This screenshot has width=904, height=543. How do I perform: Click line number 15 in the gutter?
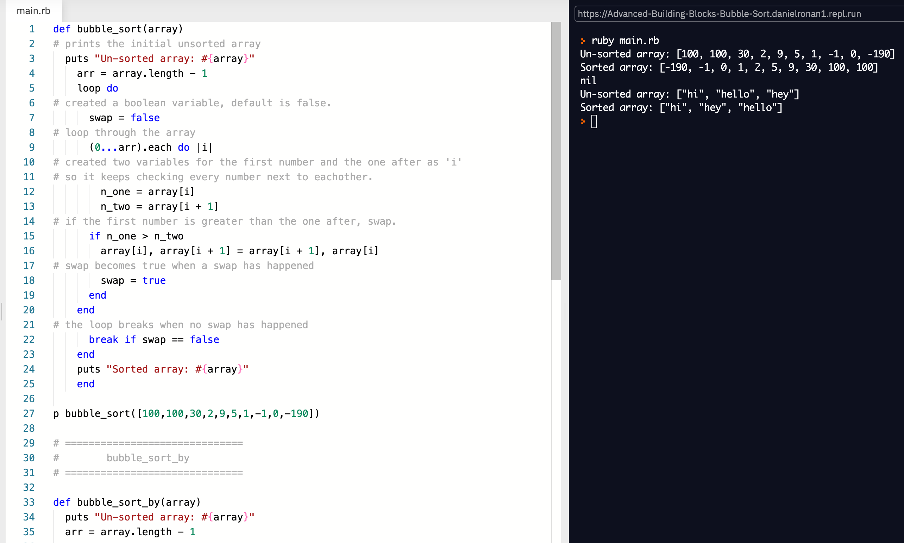[29, 236]
